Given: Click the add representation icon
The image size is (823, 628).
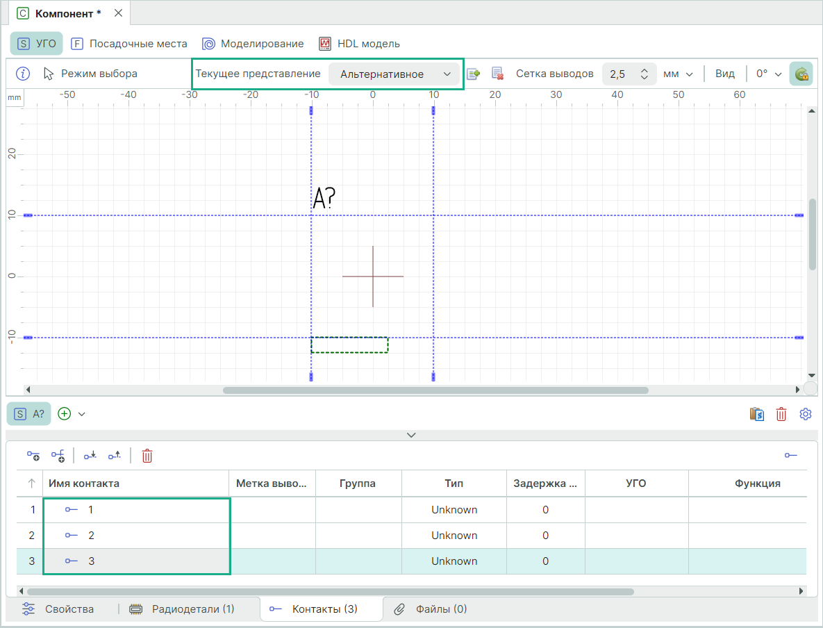Looking at the screenshot, I should click(x=474, y=74).
